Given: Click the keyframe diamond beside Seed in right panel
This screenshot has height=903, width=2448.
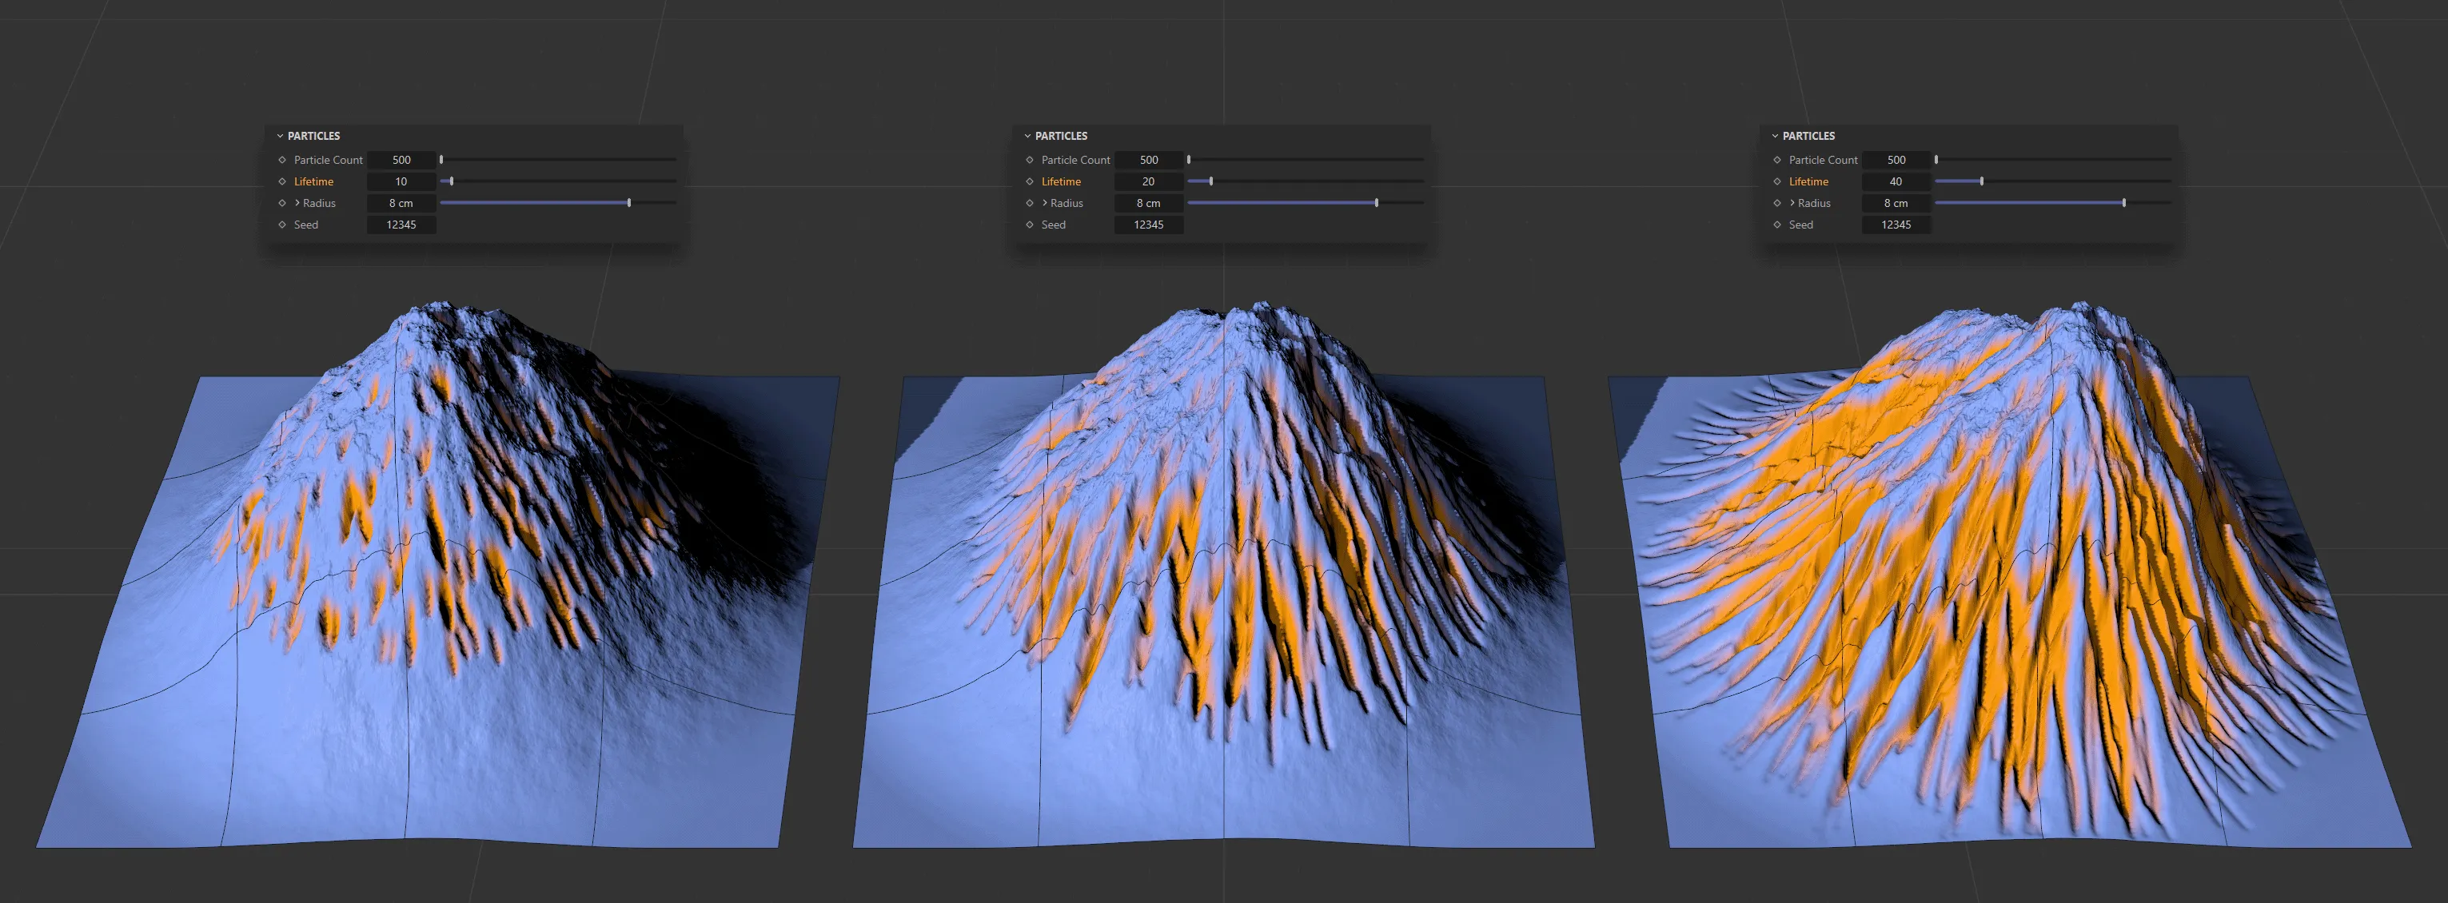Looking at the screenshot, I should pyautogui.click(x=1777, y=224).
